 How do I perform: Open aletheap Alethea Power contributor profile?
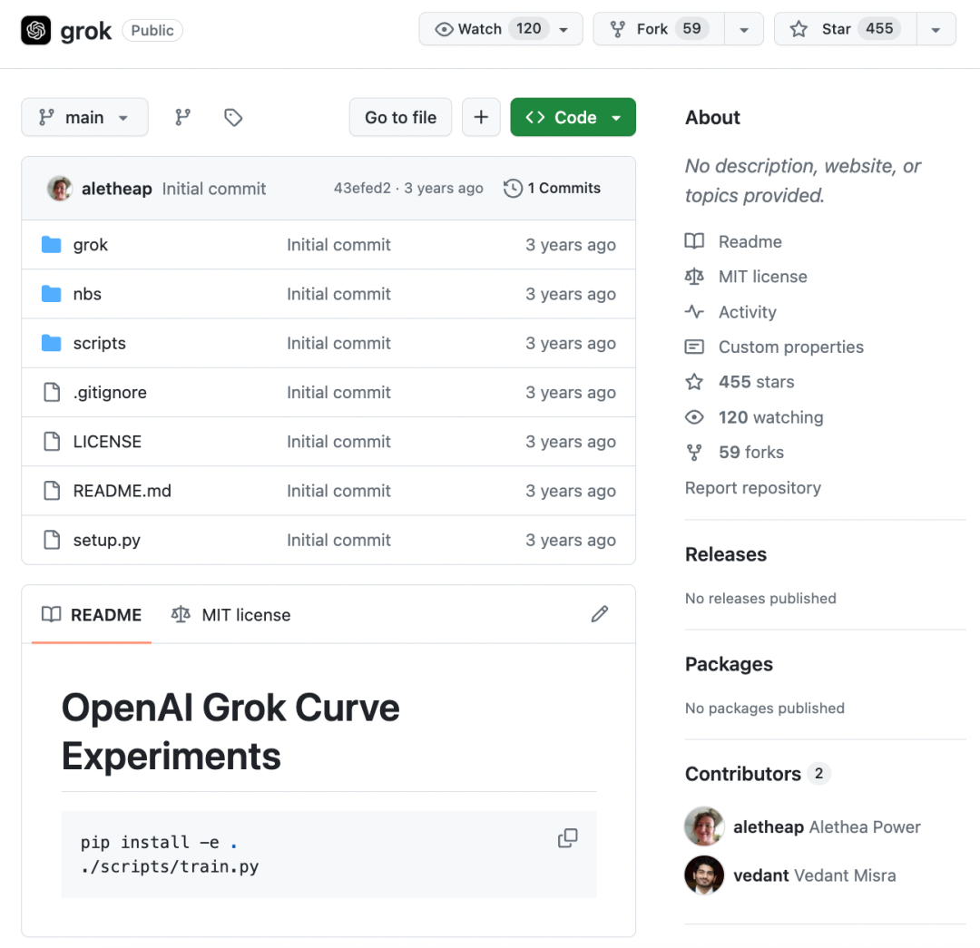827,826
